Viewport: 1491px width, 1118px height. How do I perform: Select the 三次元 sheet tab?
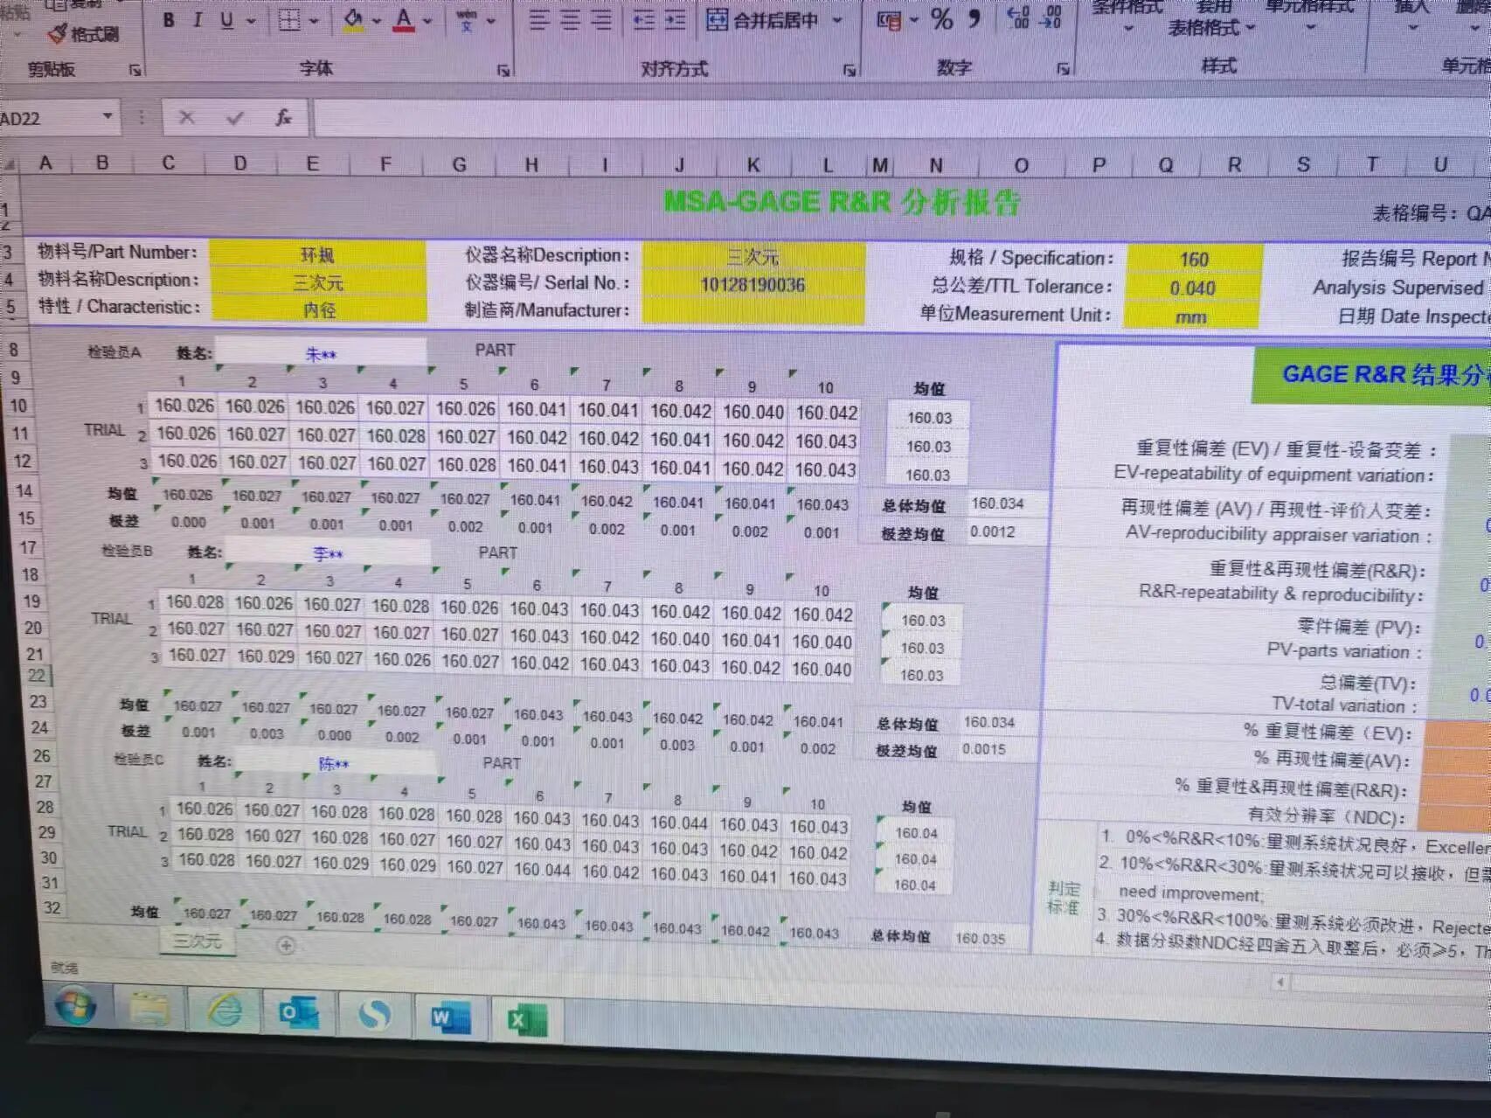[197, 941]
